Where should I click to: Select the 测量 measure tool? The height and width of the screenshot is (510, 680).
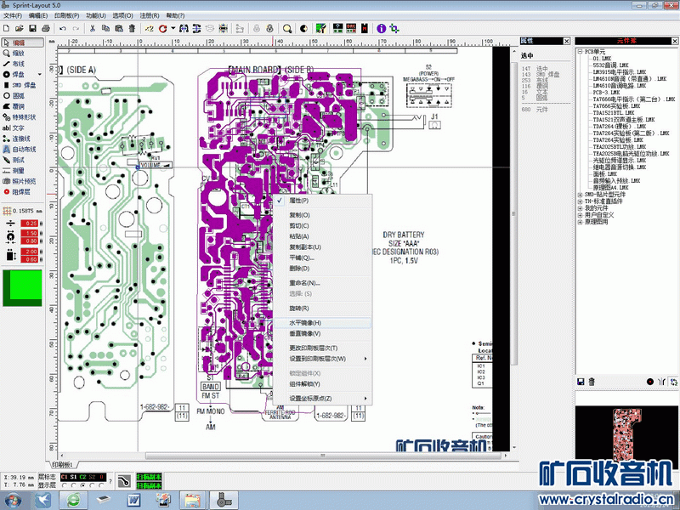pos(23,171)
